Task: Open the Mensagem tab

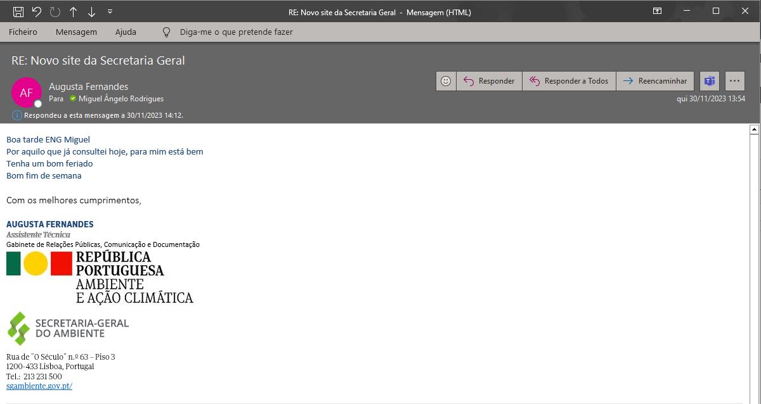Action: [x=76, y=32]
